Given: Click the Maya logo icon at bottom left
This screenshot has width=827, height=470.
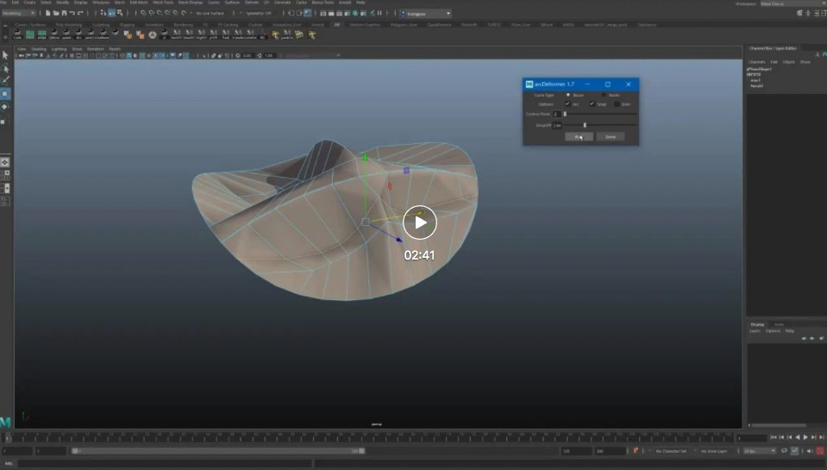Looking at the screenshot, I should (x=5, y=422).
